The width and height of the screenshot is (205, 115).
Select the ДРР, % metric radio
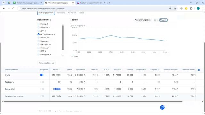coord(38,31)
